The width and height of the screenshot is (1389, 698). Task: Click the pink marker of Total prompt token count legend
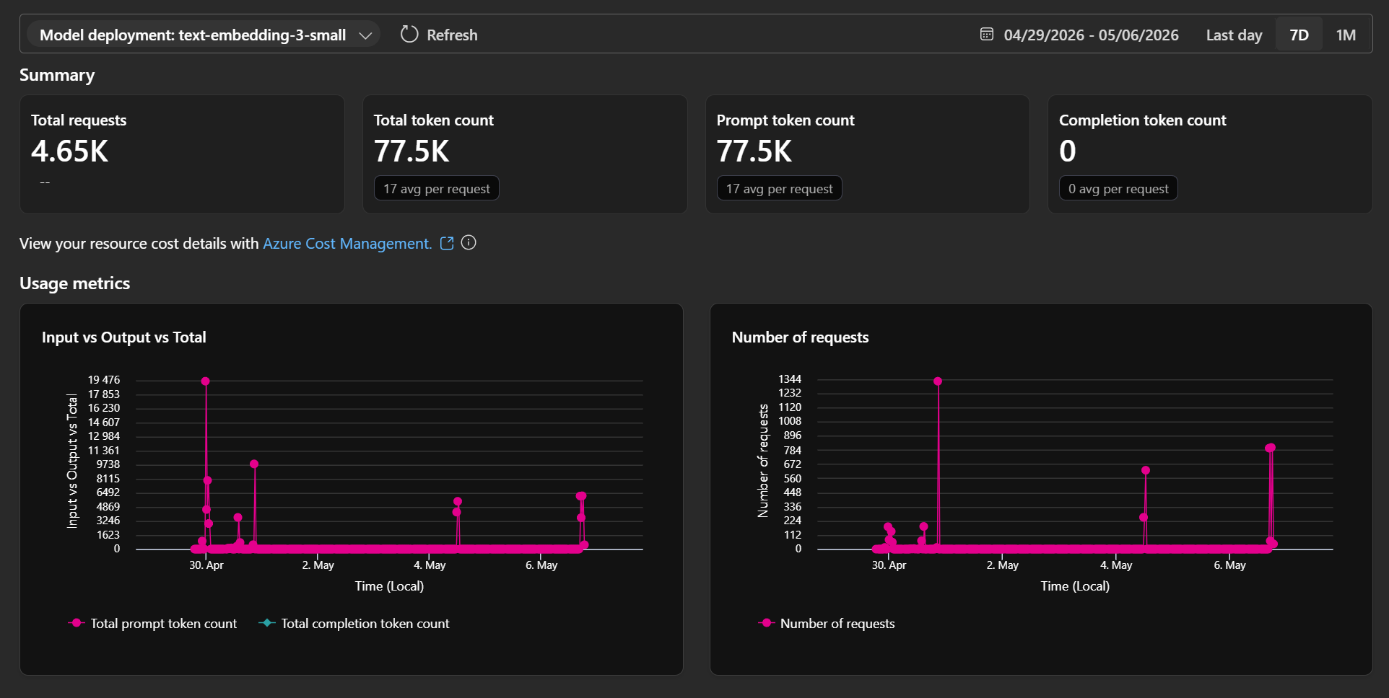pyautogui.click(x=77, y=622)
